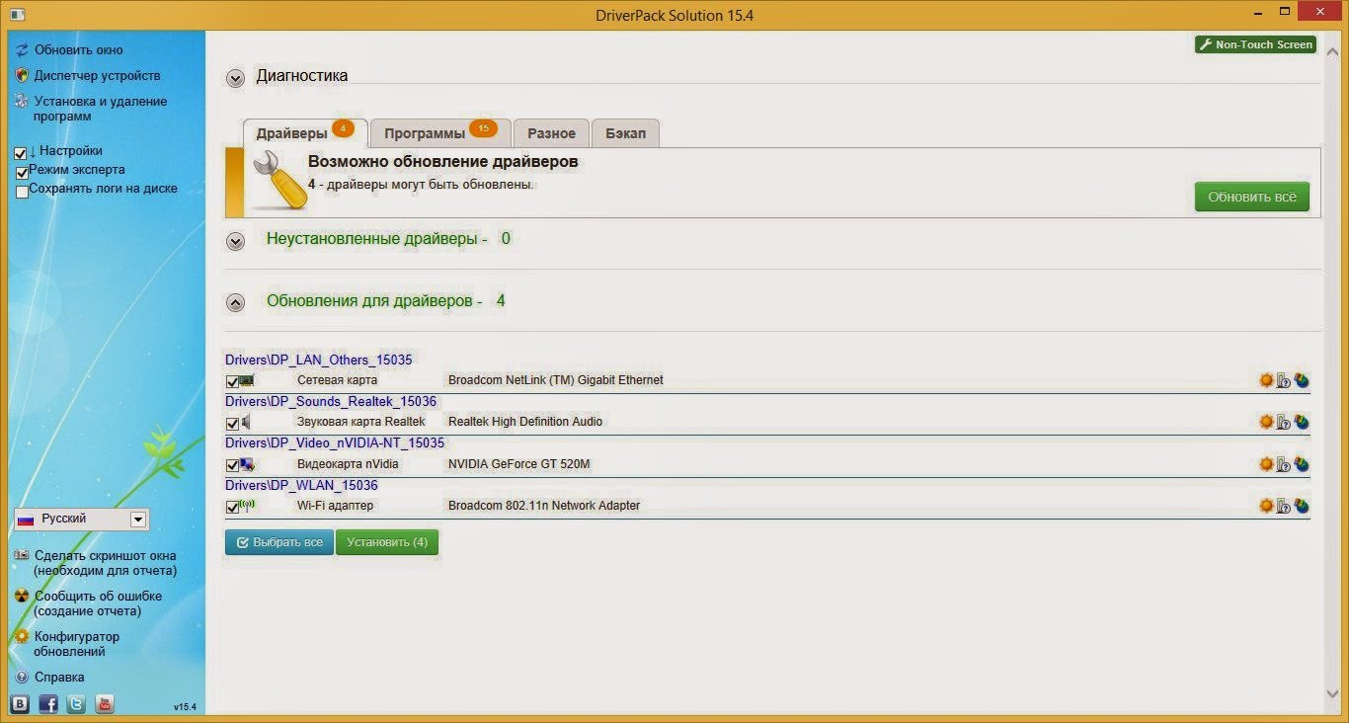This screenshot has width=1349, height=723.
Task: Open Диспетчер устройств link
Action: coord(97,75)
